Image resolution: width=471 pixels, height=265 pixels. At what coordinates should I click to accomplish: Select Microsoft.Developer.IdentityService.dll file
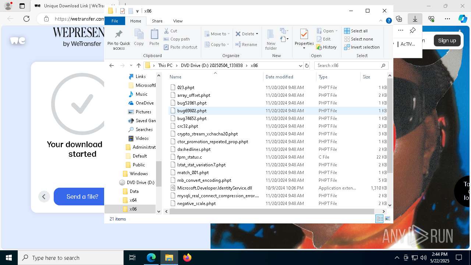(x=215, y=188)
